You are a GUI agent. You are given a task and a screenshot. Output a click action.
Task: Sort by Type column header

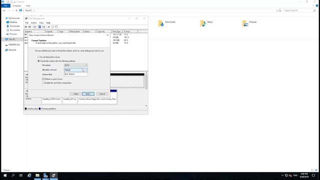pyautogui.click(x=63, y=31)
